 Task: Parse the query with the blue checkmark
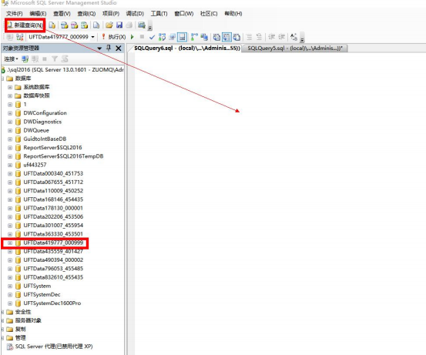152,37
